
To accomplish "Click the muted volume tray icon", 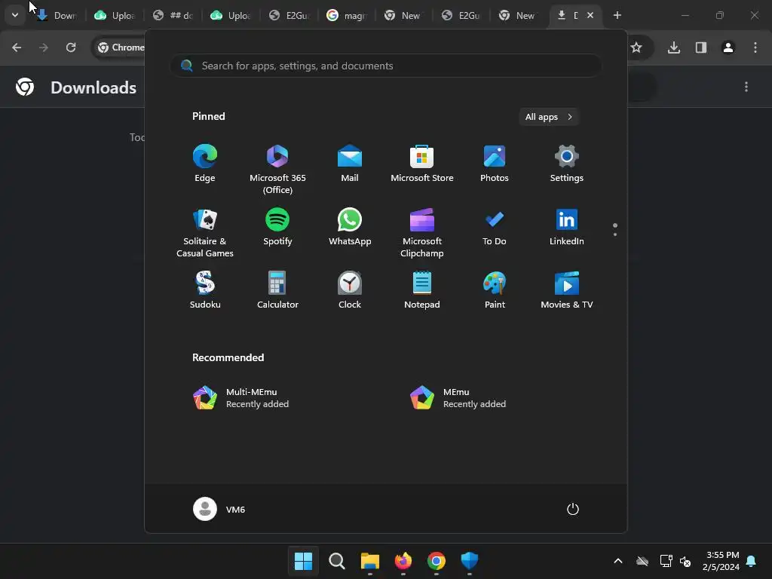I will 685,561.
